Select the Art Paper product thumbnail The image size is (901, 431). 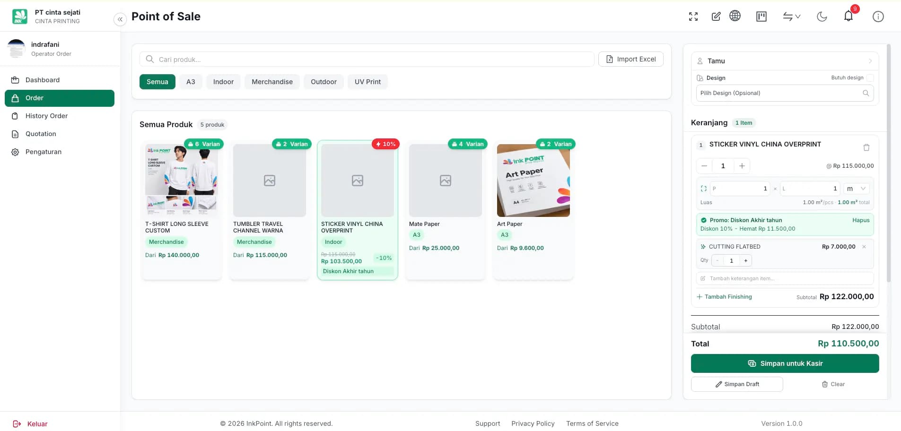(x=534, y=181)
